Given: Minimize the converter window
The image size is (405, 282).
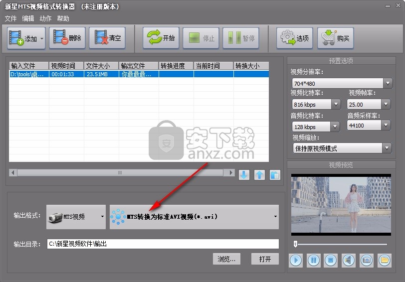Looking at the screenshot, I should [388, 5].
